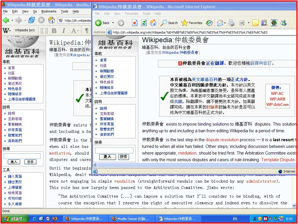Open the IE Back history dropdown arrow

pyautogui.click(x=113, y=23)
